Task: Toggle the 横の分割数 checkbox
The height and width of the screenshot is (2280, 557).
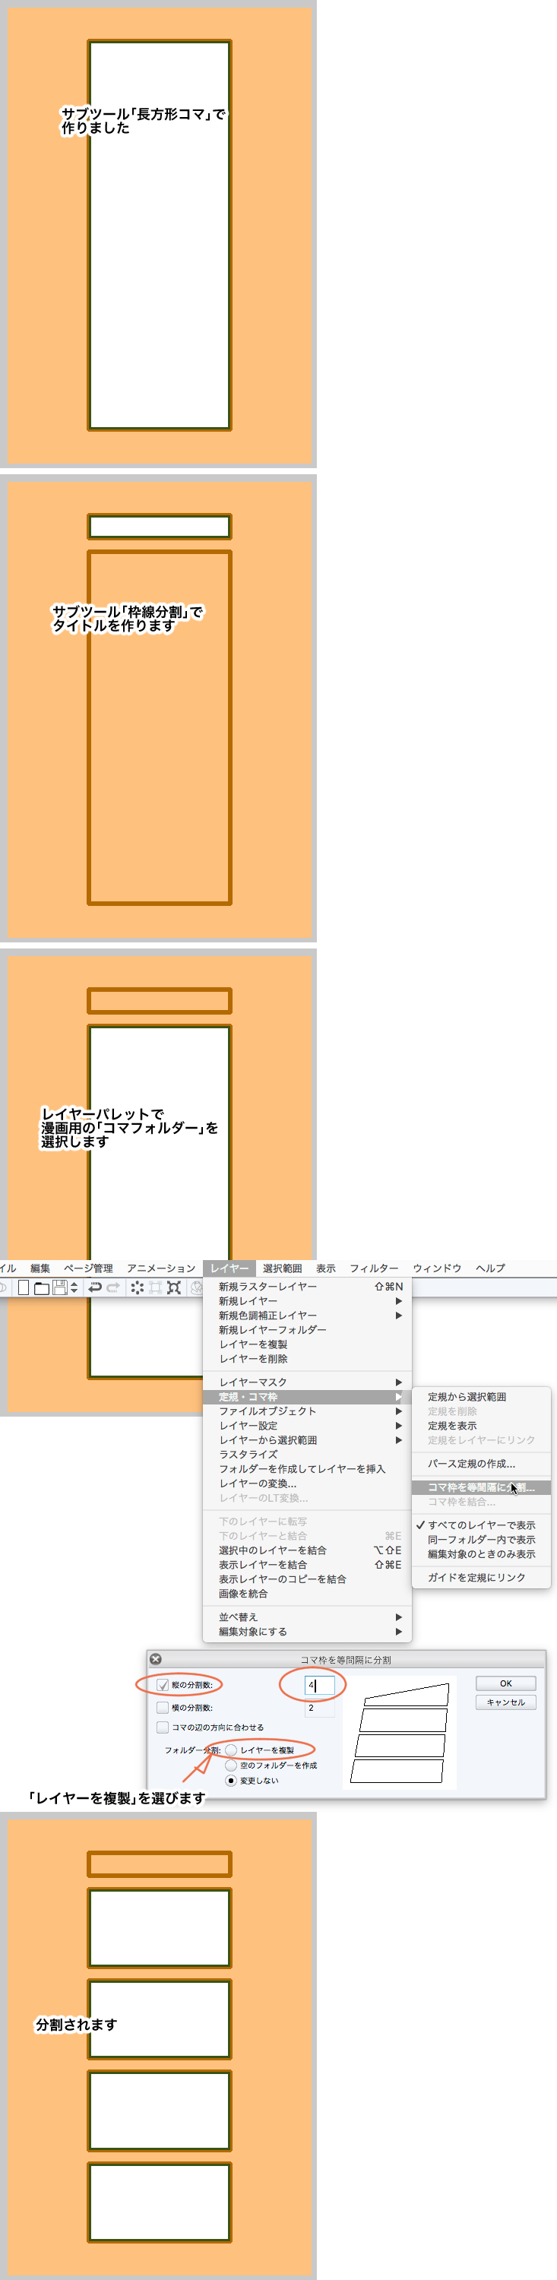Action: tap(163, 1708)
